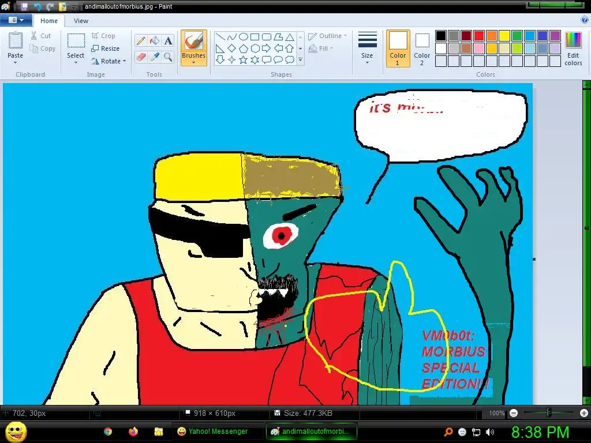Click the Resize button
This screenshot has width=591, height=443.
coord(106,48)
